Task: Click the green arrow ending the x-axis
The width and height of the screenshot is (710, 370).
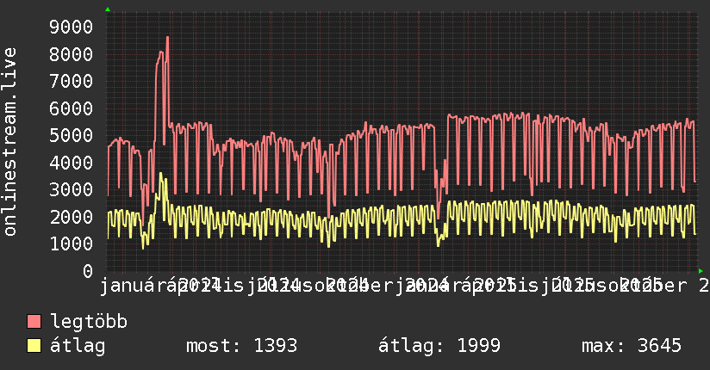Action: (701, 271)
